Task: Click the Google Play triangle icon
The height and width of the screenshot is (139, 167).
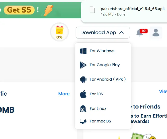Action: (x=83, y=65)
